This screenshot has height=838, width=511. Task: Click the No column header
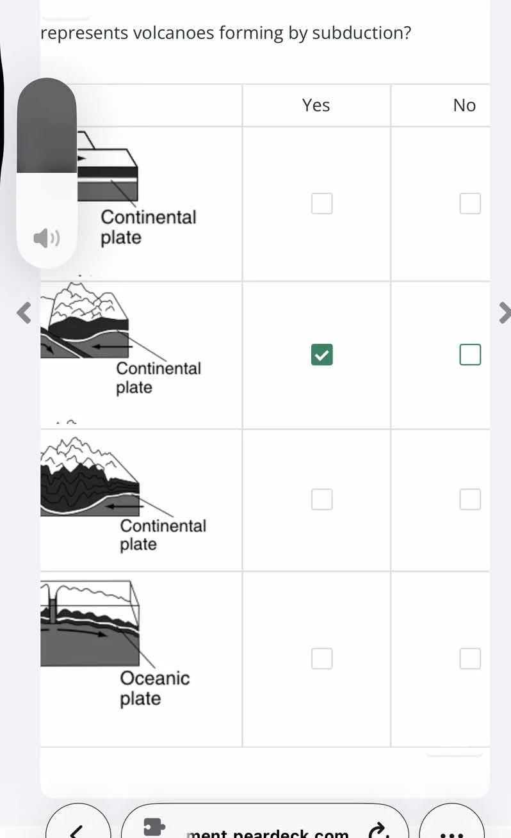click(x=464, y=104)
